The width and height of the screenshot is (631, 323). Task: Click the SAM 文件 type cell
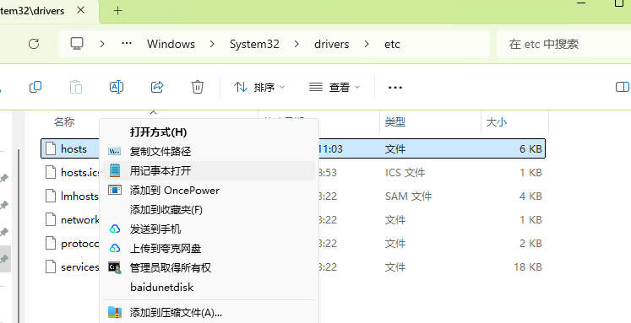408,196
